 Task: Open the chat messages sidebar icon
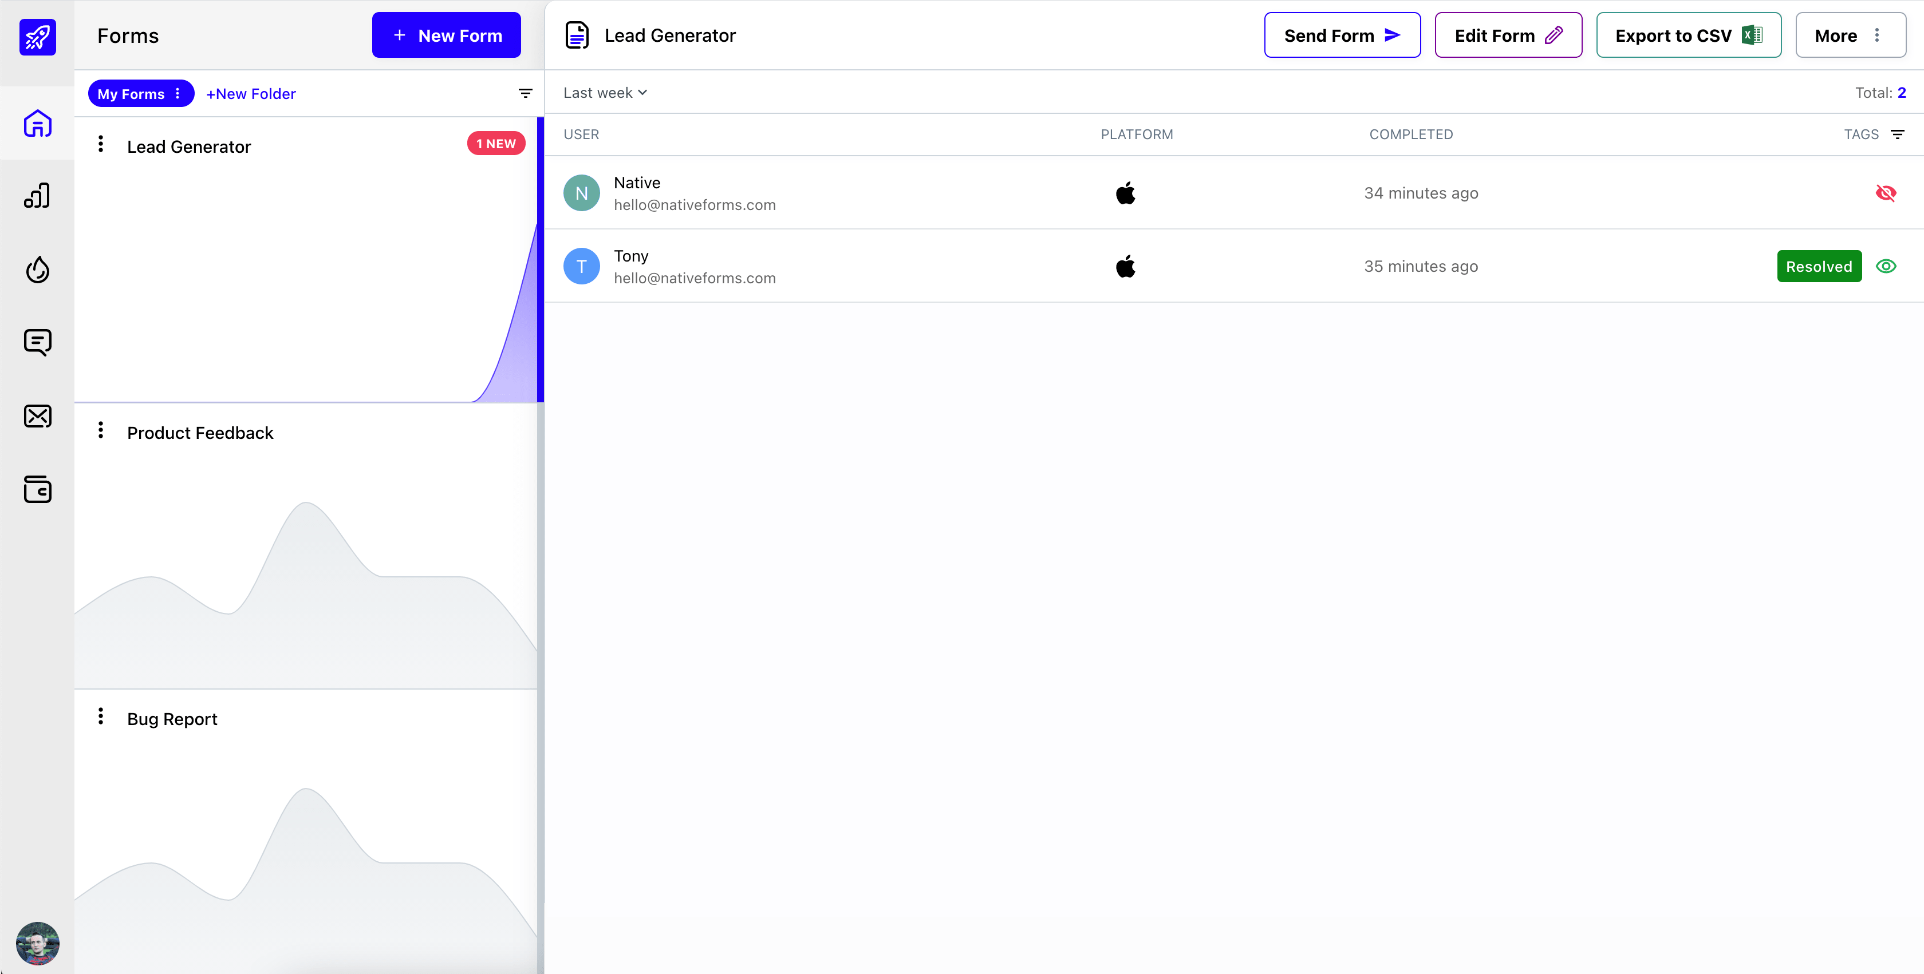(37, 342)
